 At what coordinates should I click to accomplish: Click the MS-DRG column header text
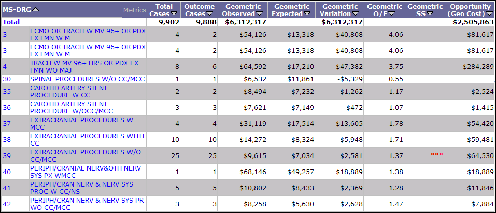[x=17, y=10]
